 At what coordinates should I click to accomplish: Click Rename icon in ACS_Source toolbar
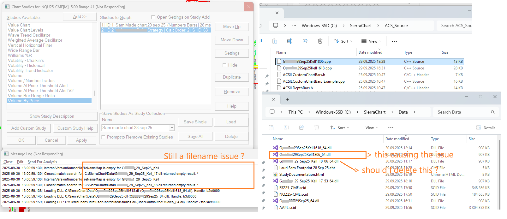289,41
